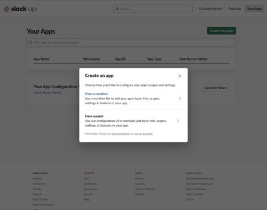Open the Policies footer link

pos(139,194)
